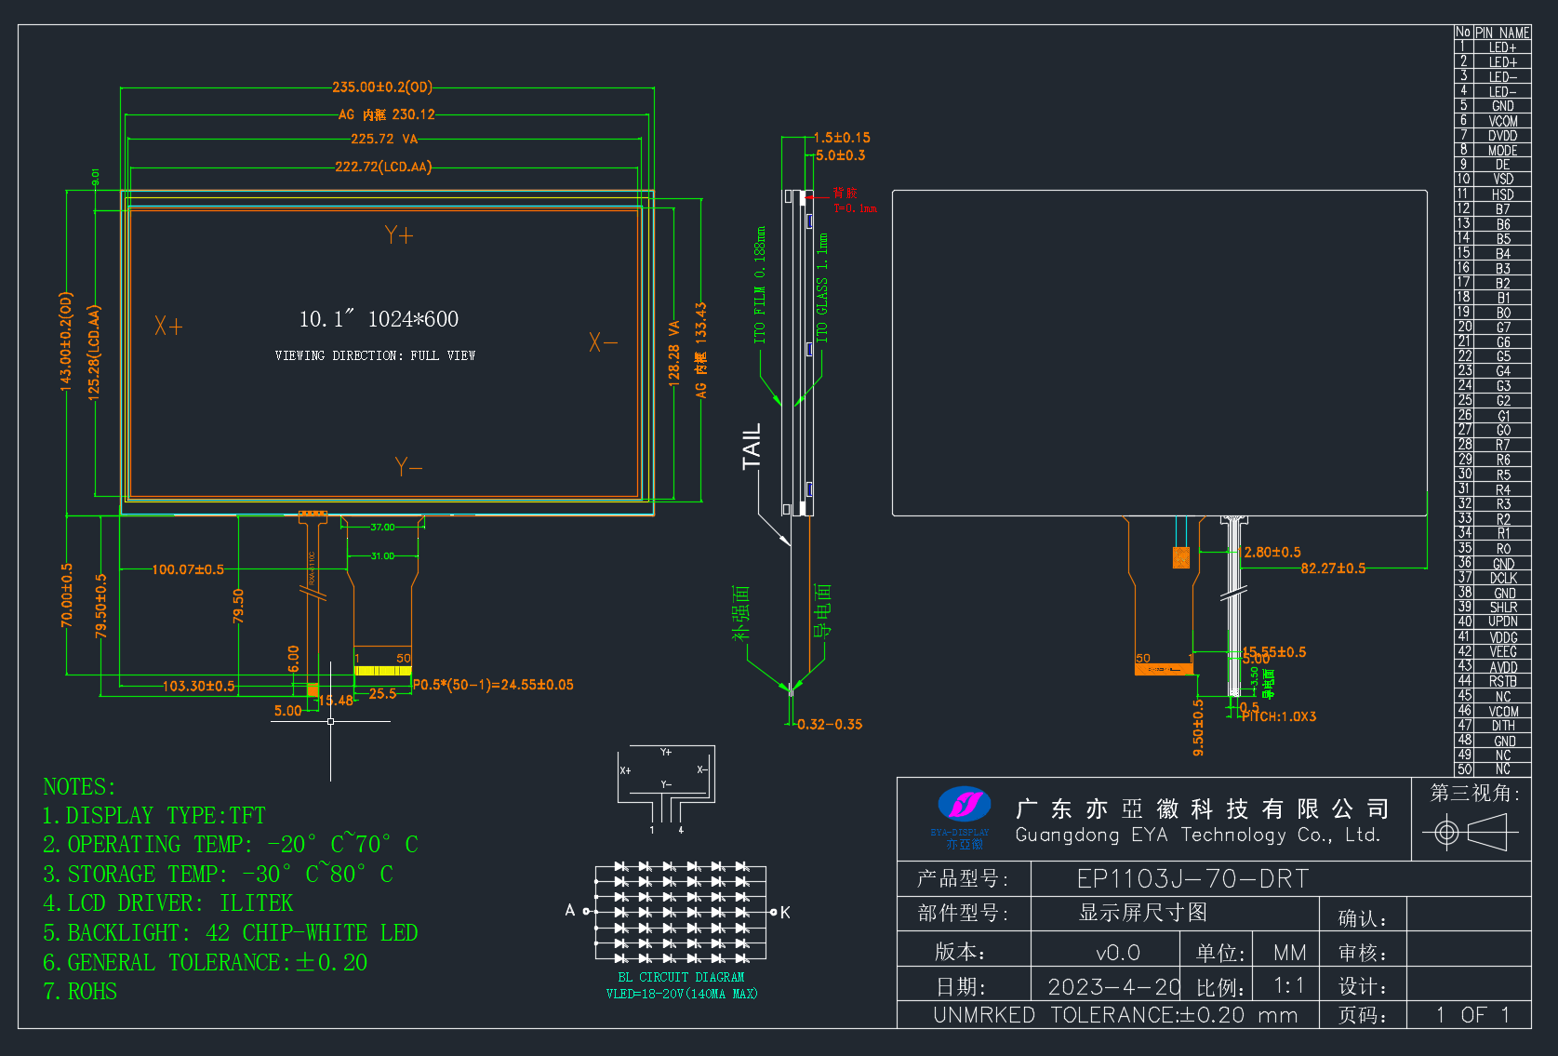
Task: Click the EYA-DISPLAY company logo
Action: click(x=964, y=819)
